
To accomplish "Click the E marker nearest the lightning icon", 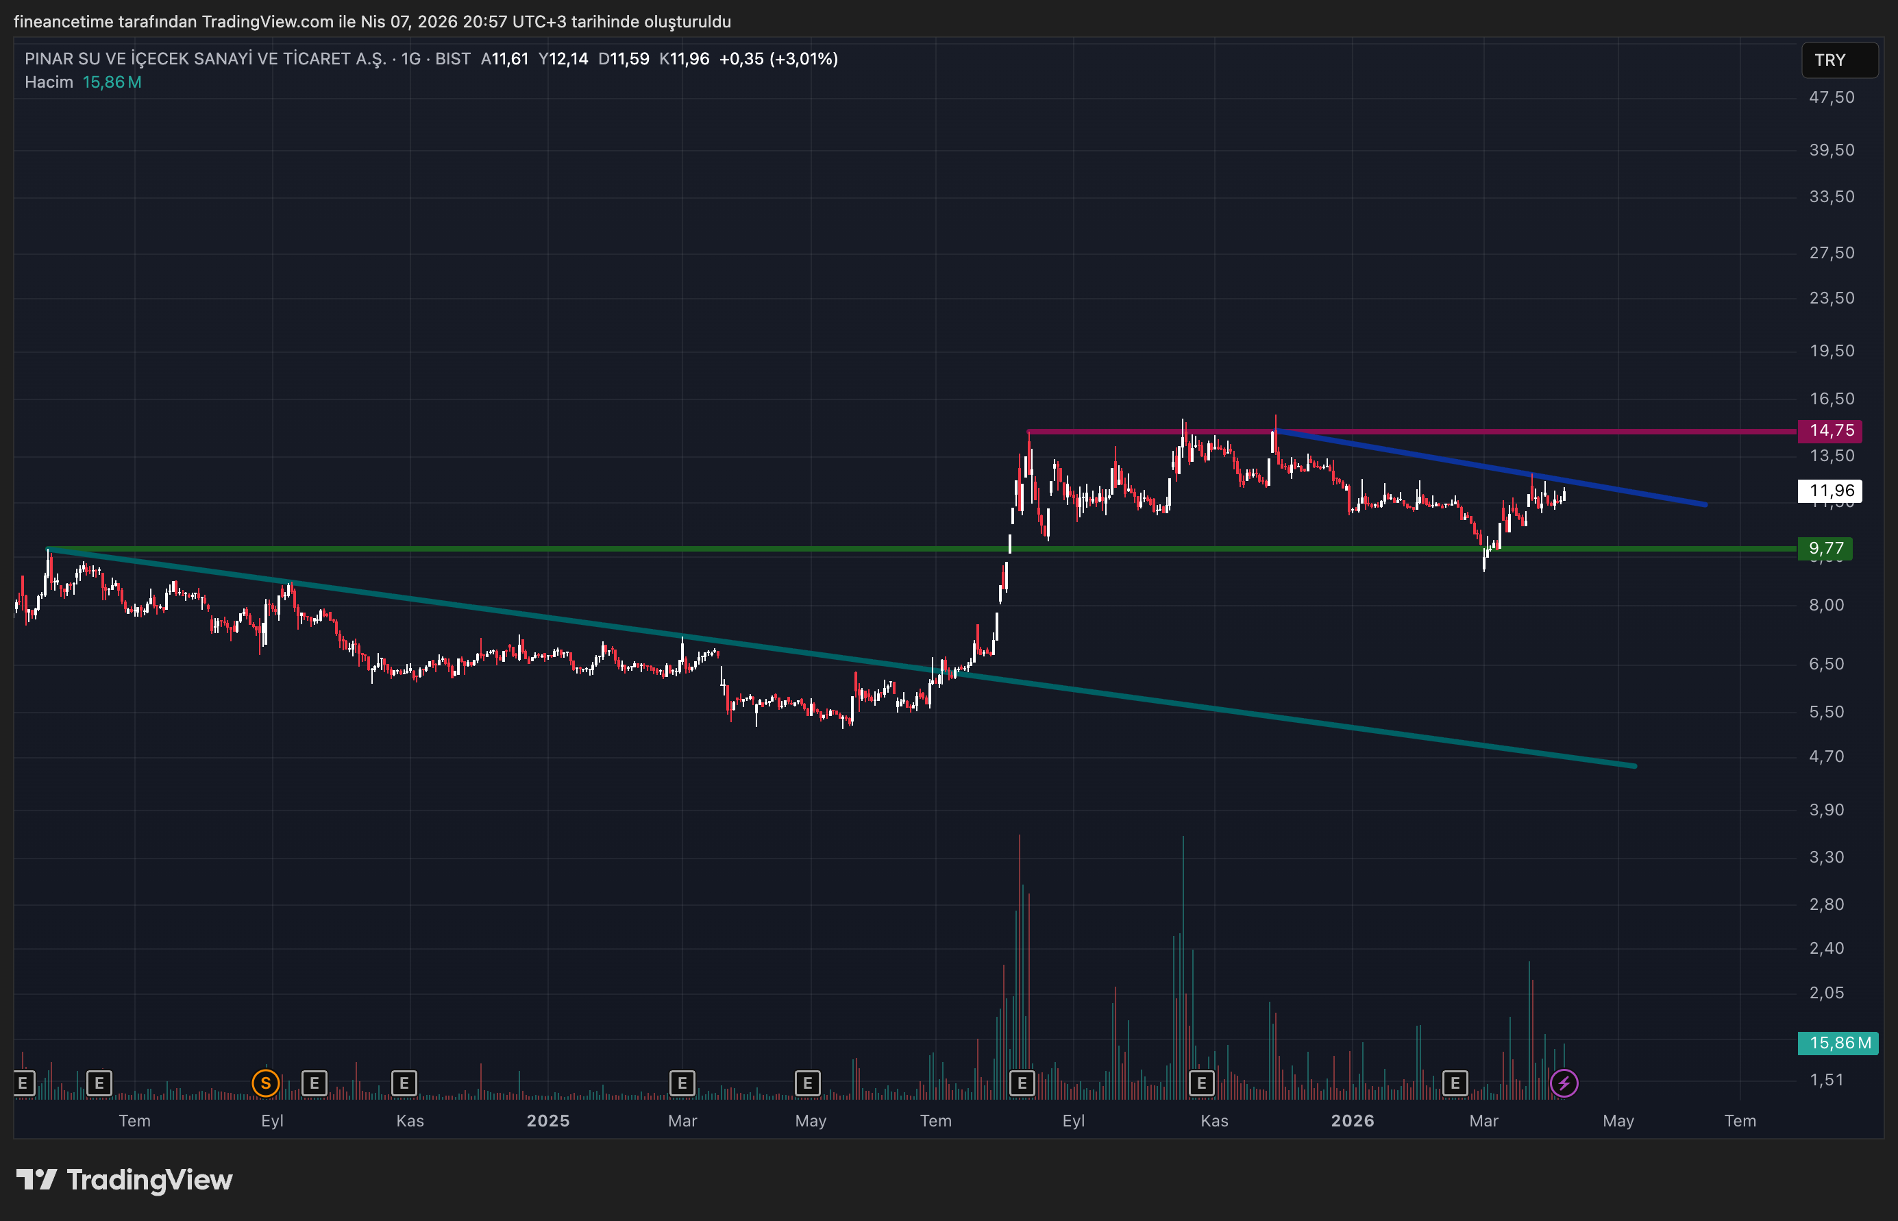I will [x=1455, y=1083].
